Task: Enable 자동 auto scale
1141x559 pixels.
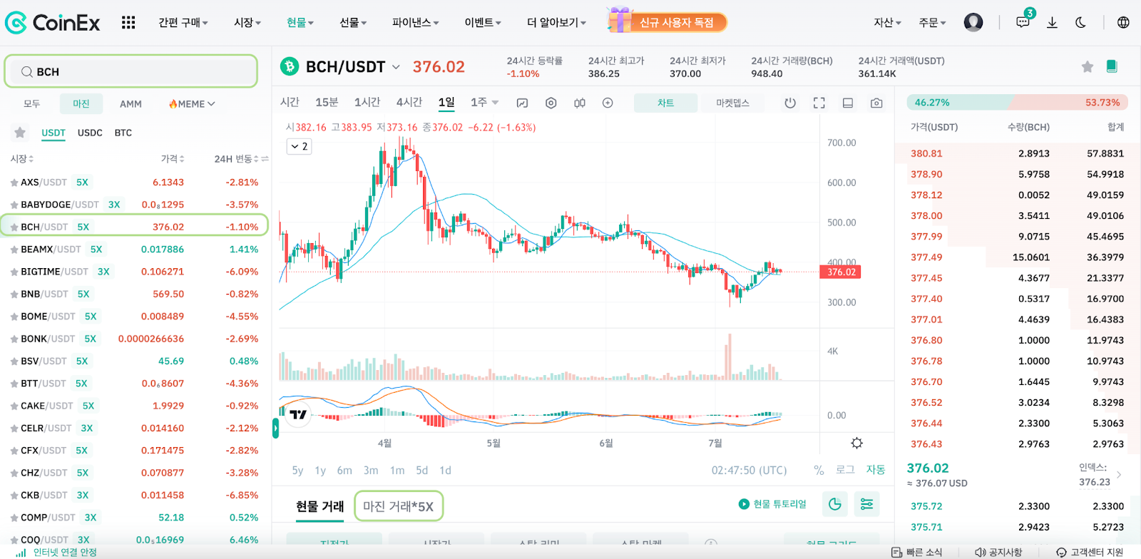Action: (876, 470)
